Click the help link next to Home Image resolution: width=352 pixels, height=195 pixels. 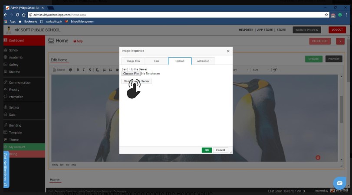[x=78, y=41]
